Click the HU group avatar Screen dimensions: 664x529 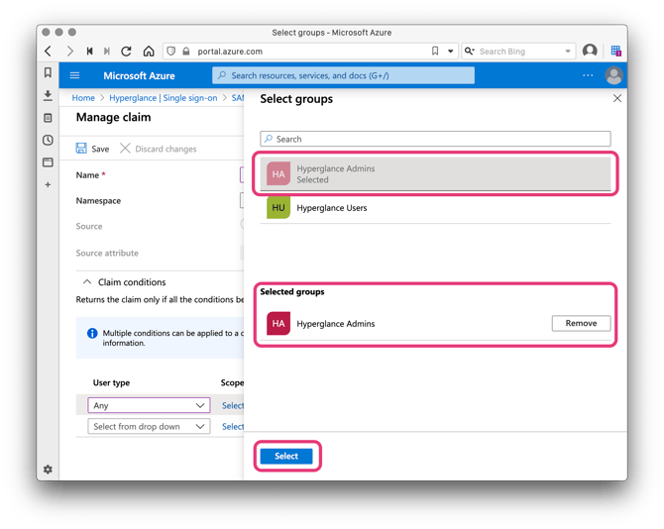coord(278,208)
